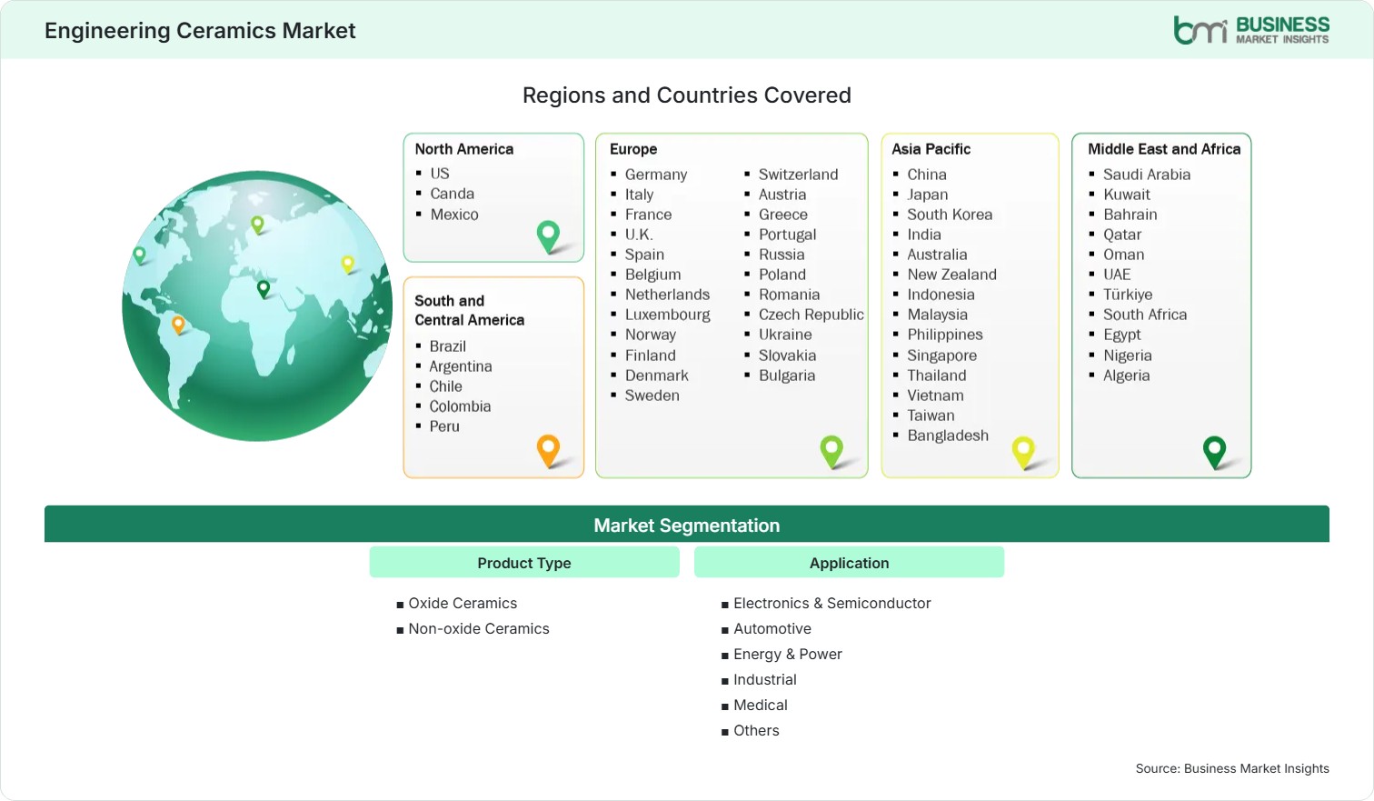
Task: Click Türkiye in Middle East list
Action: coord(1128,295)
